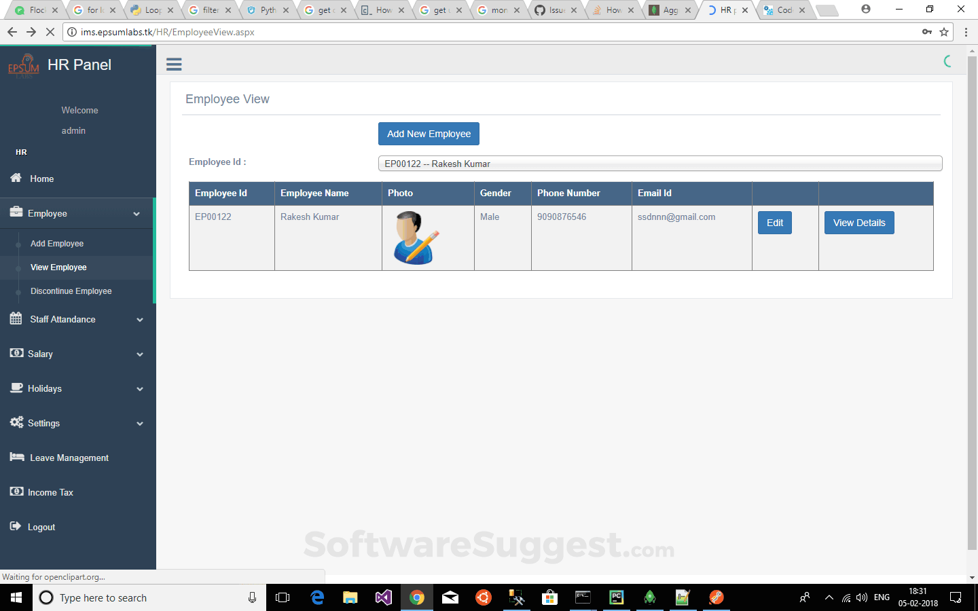Image resolution: width=978 pixels, height=611 pixels.
Task: Click the Logout icon
Action: [x=15, y=526]
